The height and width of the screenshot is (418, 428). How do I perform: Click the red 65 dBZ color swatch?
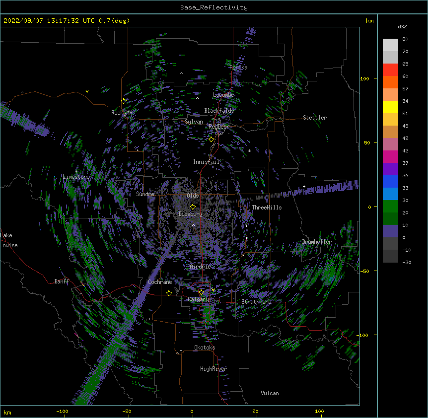click(390, 70)
